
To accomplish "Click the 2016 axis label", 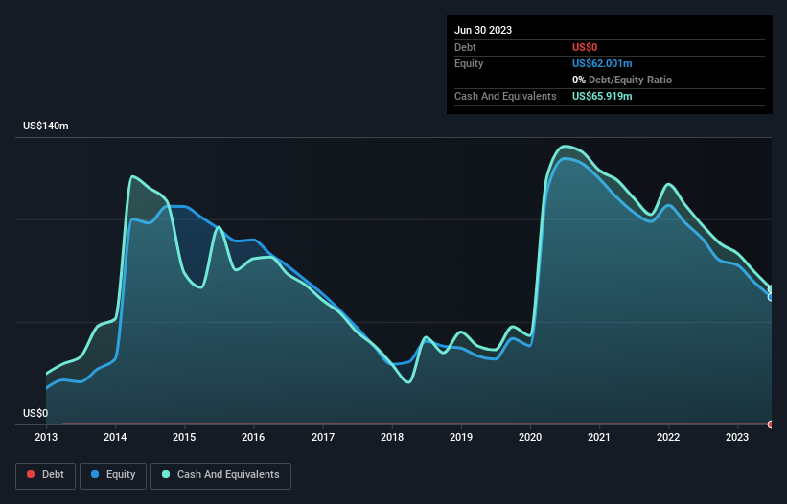I will [x=253, y=437].
